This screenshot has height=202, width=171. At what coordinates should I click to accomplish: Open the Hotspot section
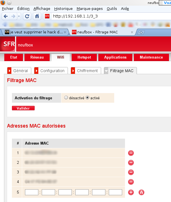point(84,57)
